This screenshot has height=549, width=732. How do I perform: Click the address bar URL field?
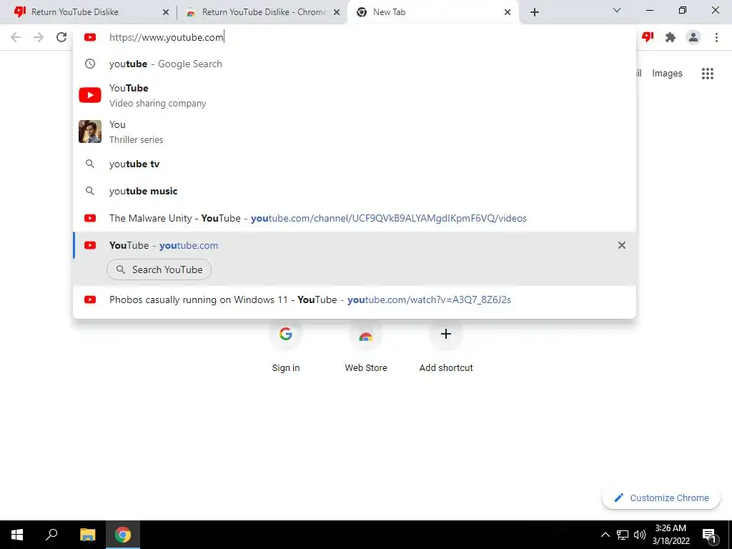click(355, 37)
